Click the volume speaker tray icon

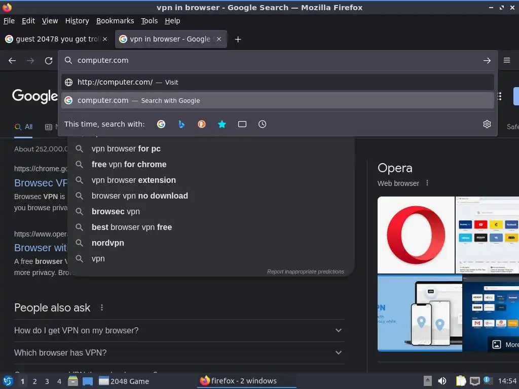click(x=442, y=381)
